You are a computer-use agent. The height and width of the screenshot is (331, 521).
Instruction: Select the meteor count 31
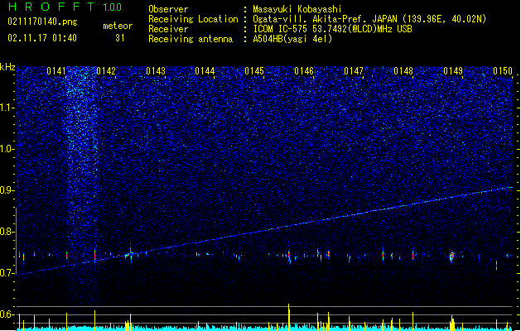click(x=120, y=38)
